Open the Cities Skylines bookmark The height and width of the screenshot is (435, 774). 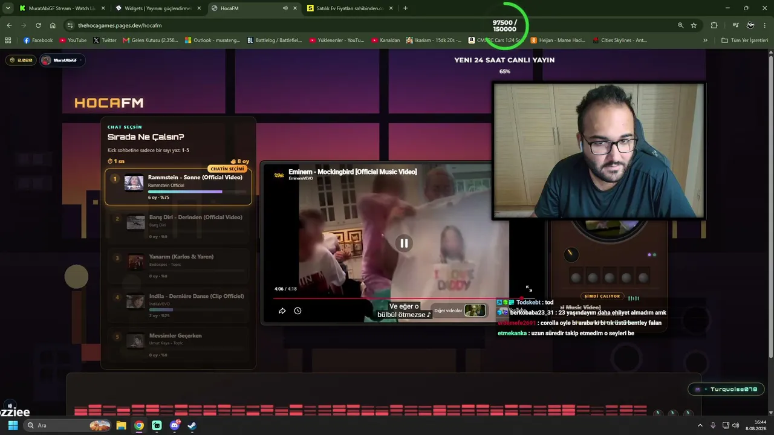point(620,40)
